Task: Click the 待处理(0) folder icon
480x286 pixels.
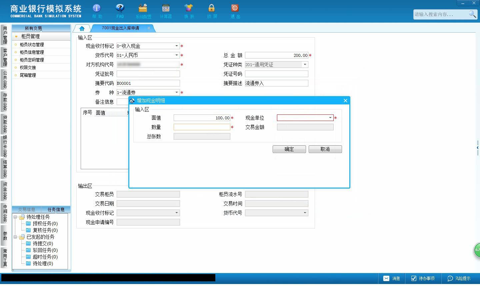Action: [x=28, y=263]
